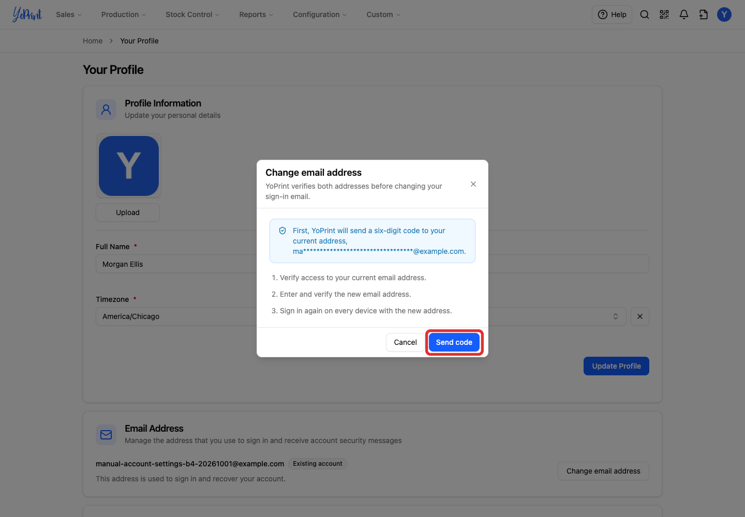Open the Production menu
745x517 pixels.
tap(124, 14)
